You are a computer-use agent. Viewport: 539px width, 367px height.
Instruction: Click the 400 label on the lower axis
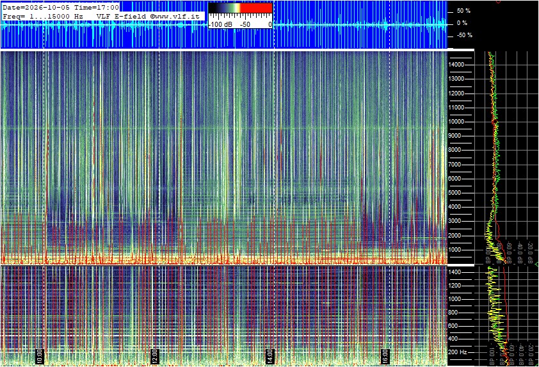(453, 339)
